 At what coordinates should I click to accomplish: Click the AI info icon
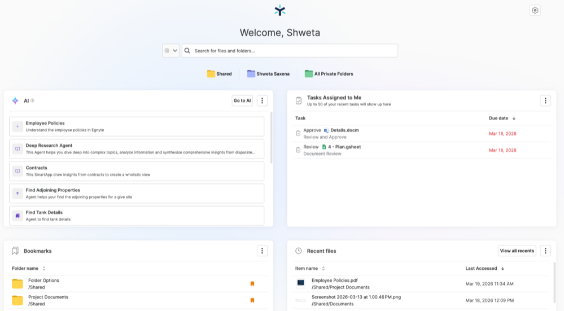pyautogui.click(x=33, y=100)
